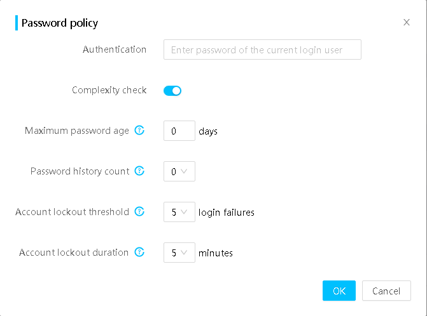Click OK to save the policy
The height and width of the screenshot is (316, 427).
click(x=339, y=291)
